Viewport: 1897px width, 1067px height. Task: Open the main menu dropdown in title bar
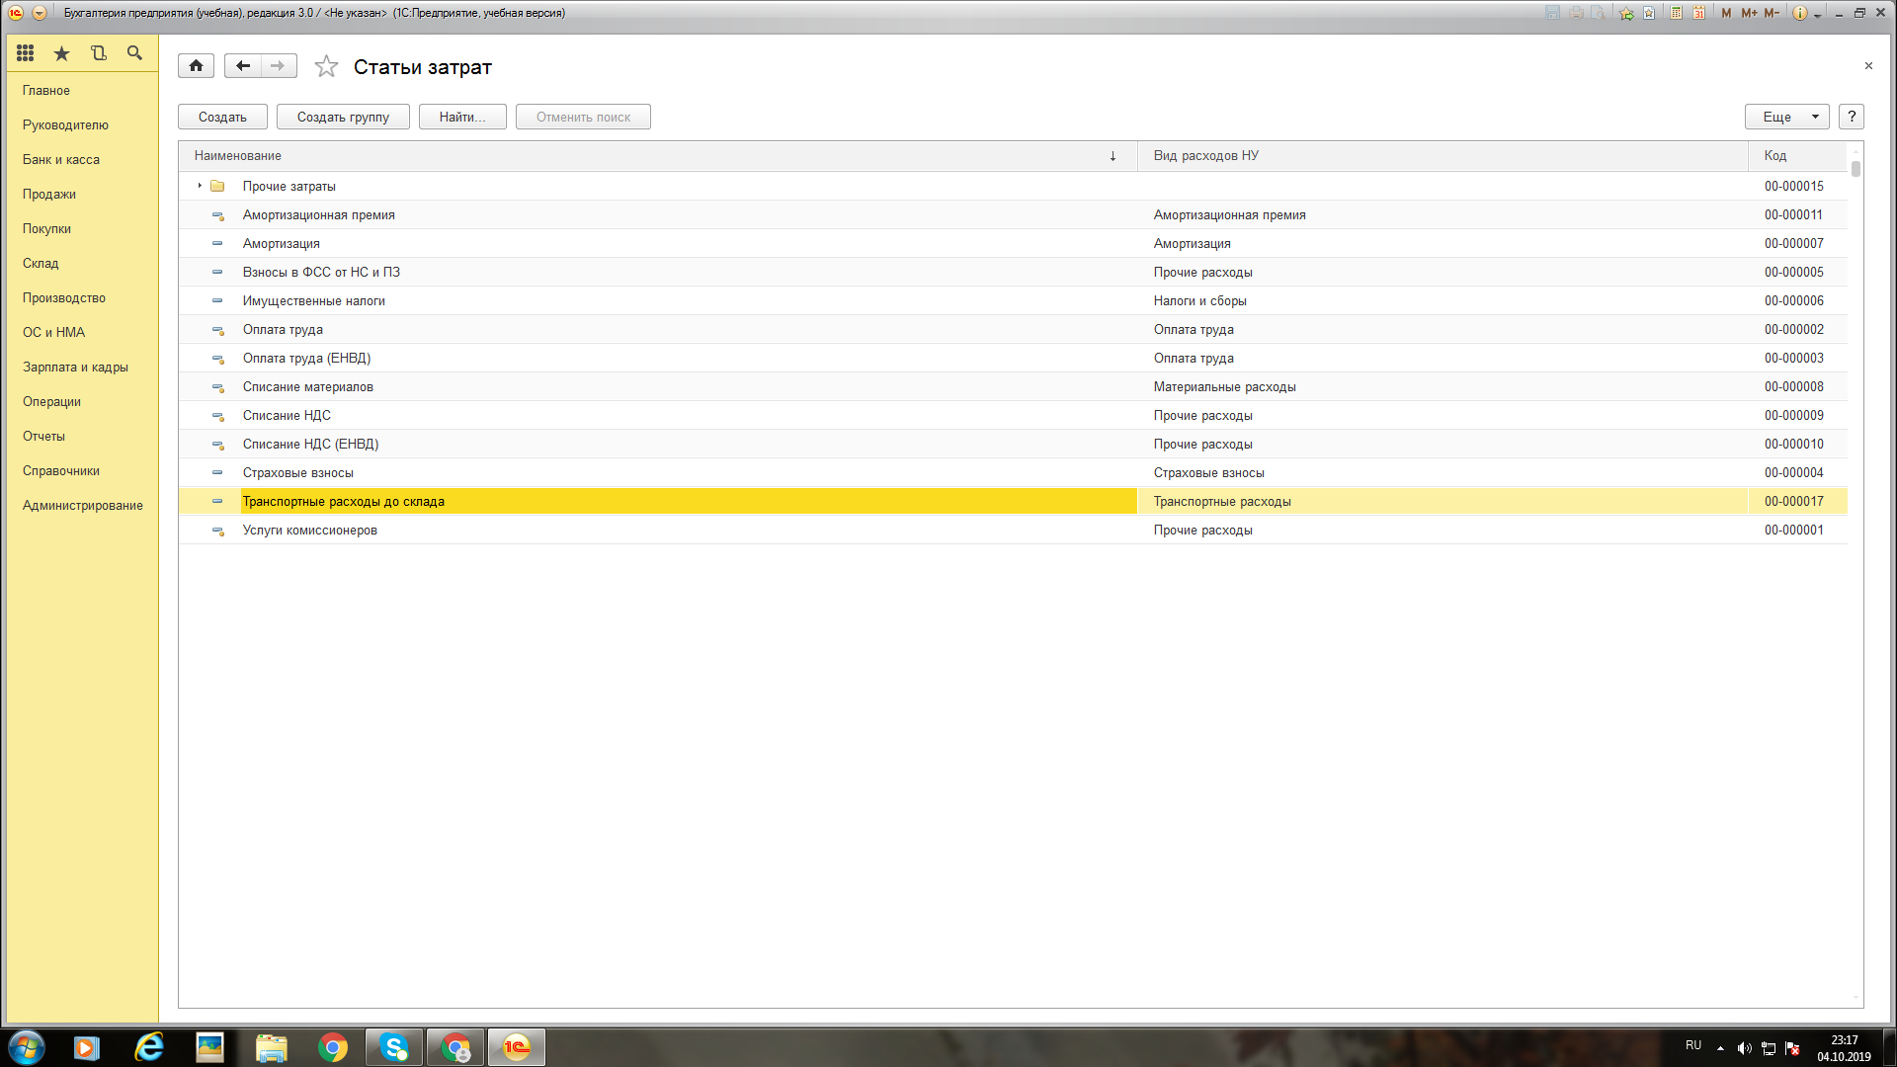(x=40, y=13)
